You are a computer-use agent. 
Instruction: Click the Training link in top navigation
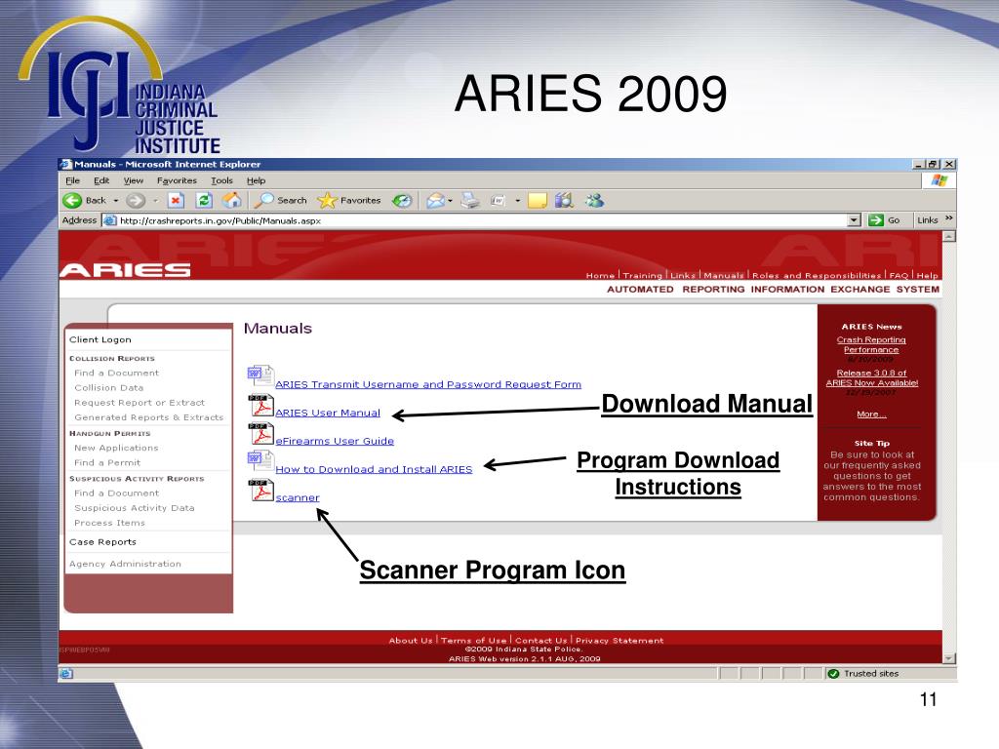coord(642,276)
